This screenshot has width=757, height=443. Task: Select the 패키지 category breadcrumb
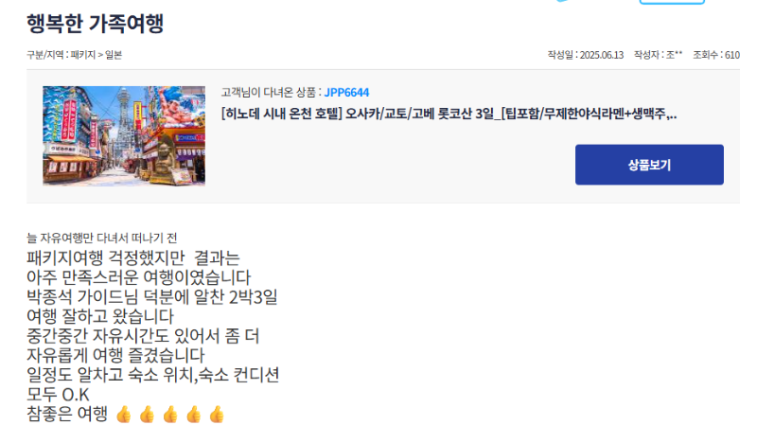point(83,55)
